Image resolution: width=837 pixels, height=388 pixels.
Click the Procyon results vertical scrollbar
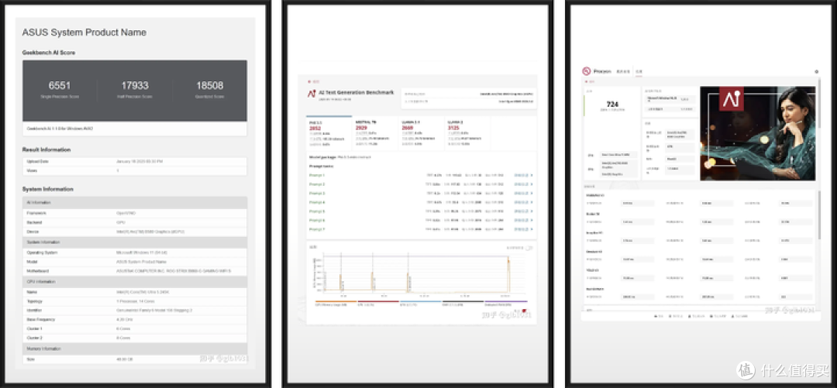click(819, 214)
